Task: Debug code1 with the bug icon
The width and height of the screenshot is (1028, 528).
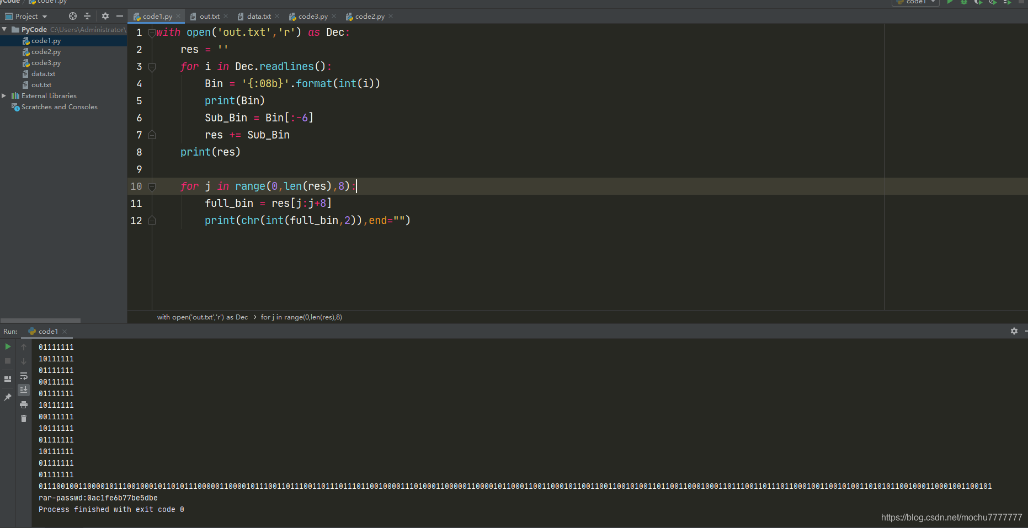Action: point(964,2)
